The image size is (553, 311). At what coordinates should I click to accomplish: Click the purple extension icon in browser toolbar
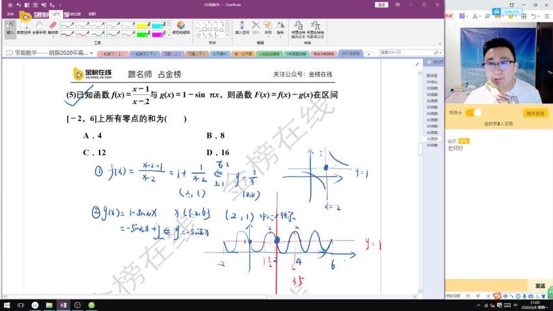point(462,16)
